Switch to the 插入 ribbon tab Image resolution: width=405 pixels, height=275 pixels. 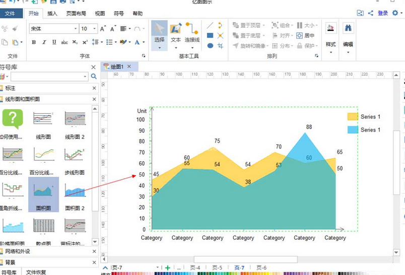pos(52,14)
